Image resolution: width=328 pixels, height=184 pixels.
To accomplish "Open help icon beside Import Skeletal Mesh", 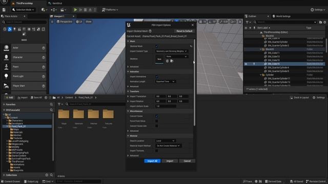I will (150, 31).
